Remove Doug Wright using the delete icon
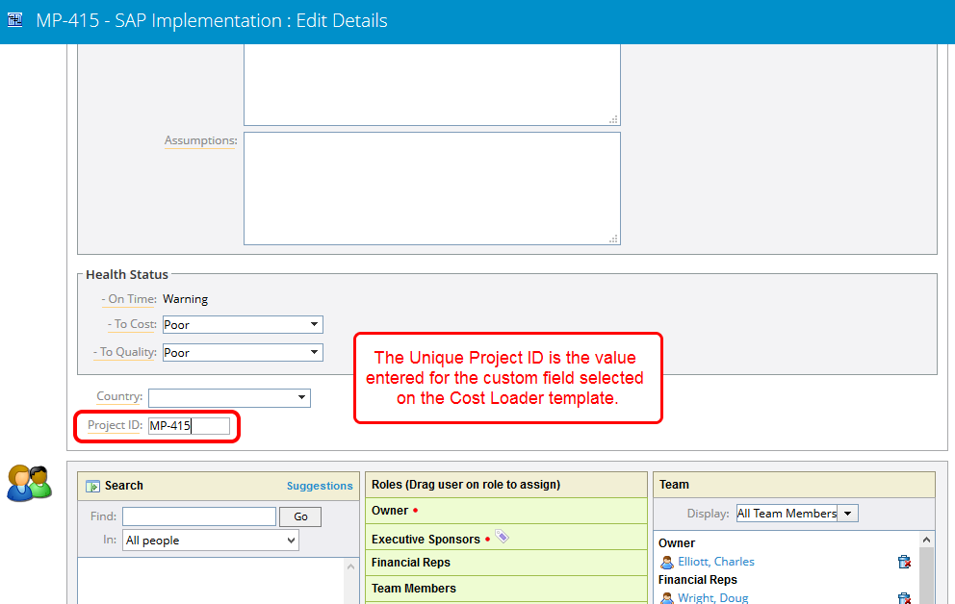 click(904, 597)
